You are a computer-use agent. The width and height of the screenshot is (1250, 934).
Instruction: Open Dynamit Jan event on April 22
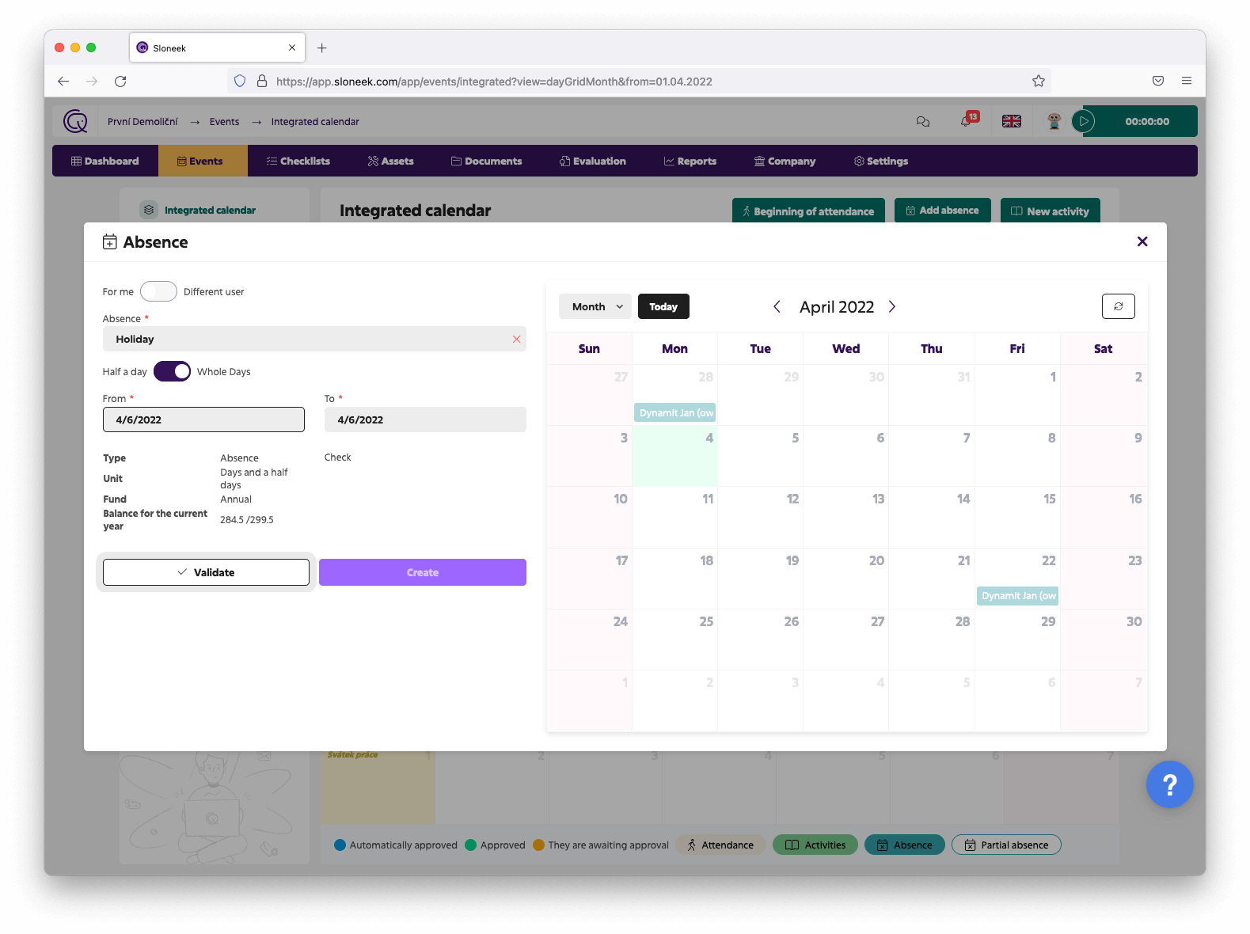pos(1018,595)
